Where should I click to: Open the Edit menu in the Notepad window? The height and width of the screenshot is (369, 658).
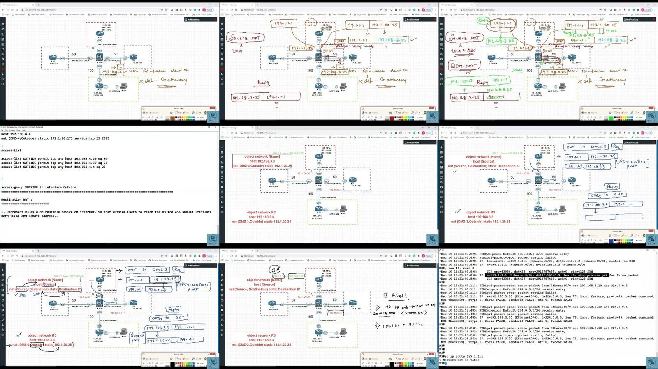[x=7, y=130]
